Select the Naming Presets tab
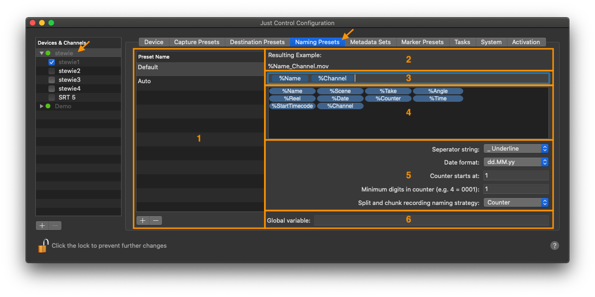Image resolution: width=595 pixels, height=297 pixels. click(318, 42)
